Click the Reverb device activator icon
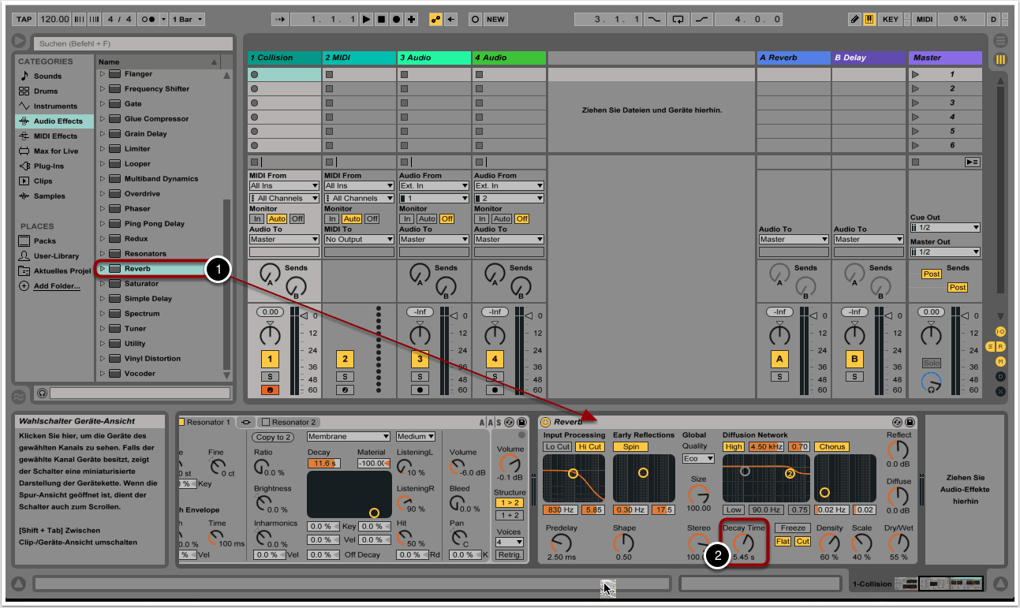 pos(545,422)
